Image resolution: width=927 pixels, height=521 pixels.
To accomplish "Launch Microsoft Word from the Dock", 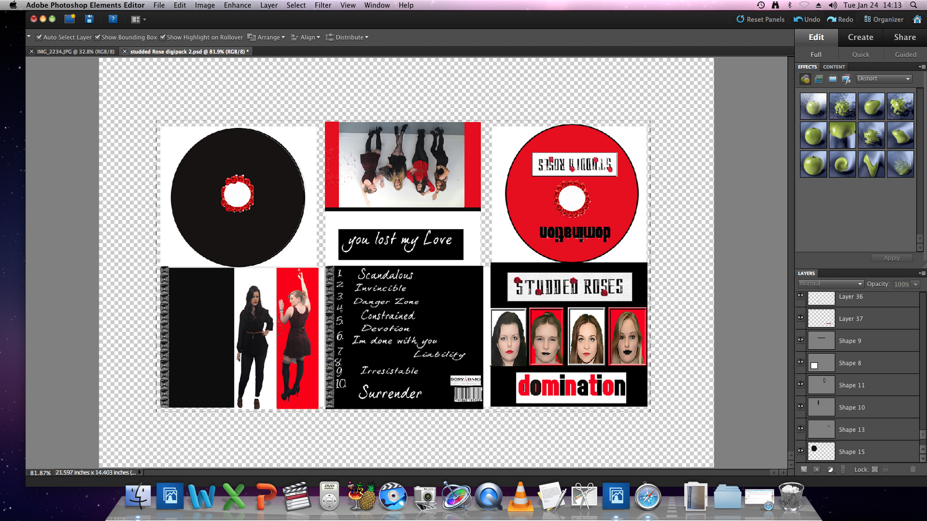I will click(202, 496).
